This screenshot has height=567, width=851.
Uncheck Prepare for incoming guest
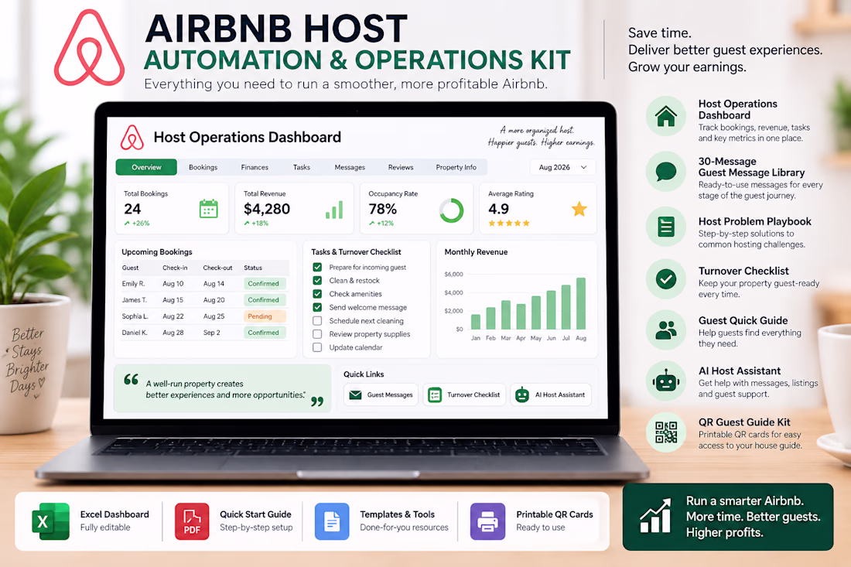317,267
